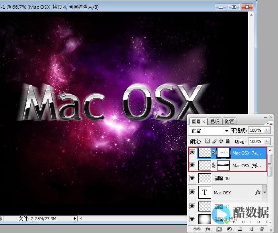Image resolution: width=278 pixels, height=233 pixels.
Task: Toggle visibility of 圖層 9 拷貝 layer
Action: (x=192, y=219)
